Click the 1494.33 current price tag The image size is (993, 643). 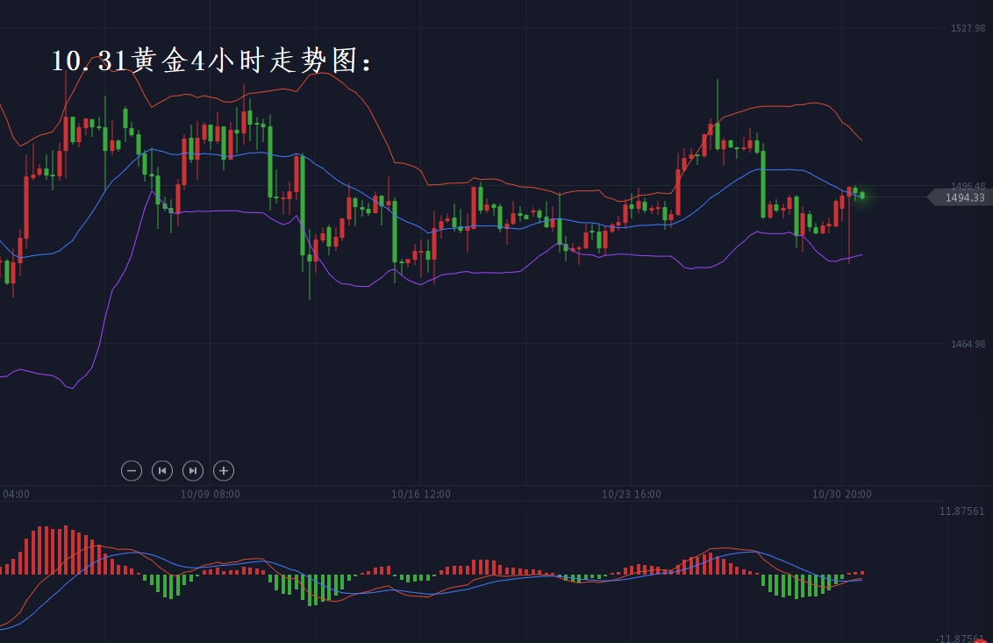click(x=963, y=198)
